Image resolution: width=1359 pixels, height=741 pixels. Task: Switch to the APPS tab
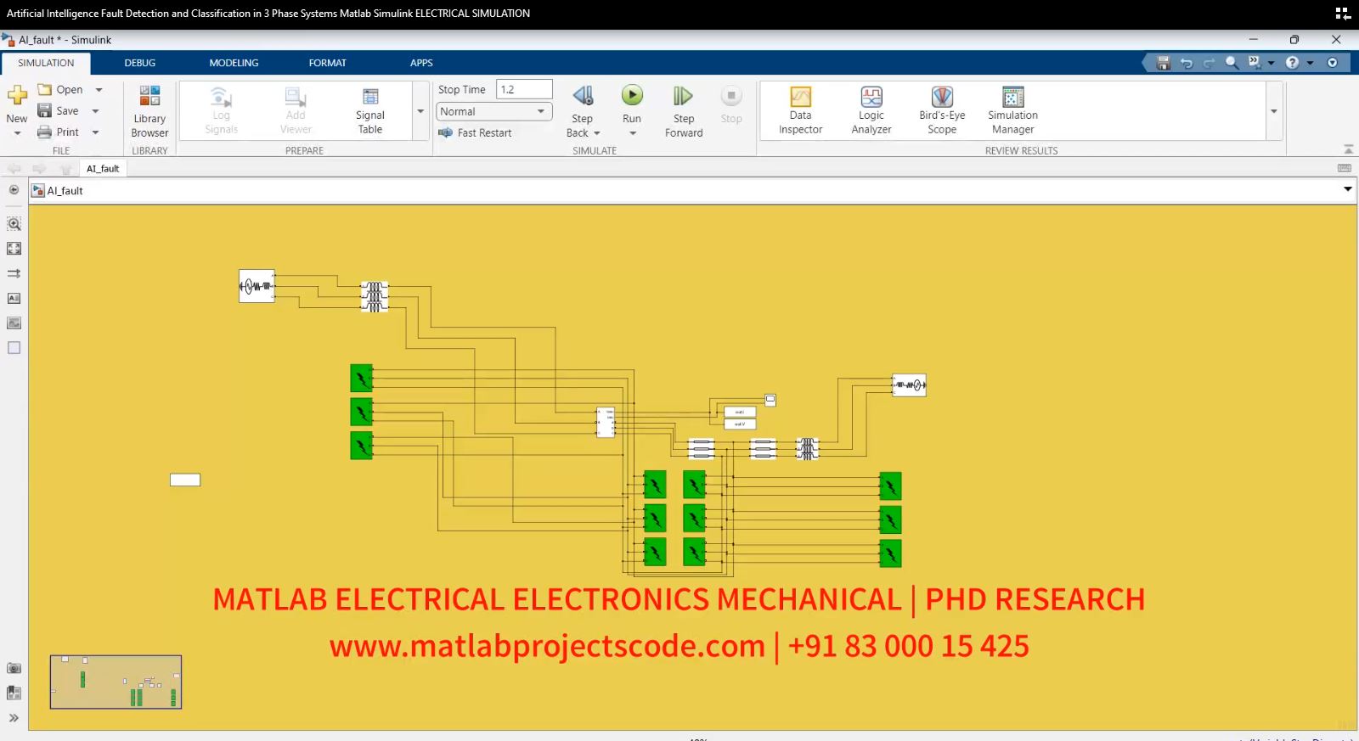[421, 63]
